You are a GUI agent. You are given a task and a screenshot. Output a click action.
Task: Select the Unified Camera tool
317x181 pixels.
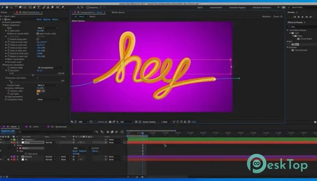pos(20,8)
